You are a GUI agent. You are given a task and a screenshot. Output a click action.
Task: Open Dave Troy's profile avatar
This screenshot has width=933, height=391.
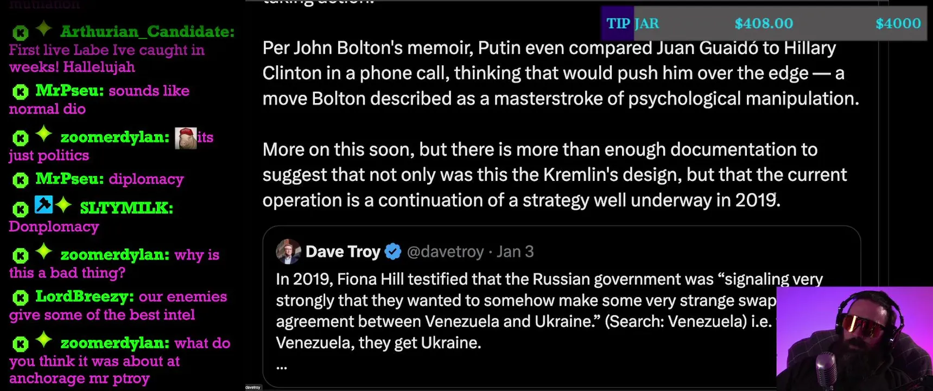click(x=288, y=251)
